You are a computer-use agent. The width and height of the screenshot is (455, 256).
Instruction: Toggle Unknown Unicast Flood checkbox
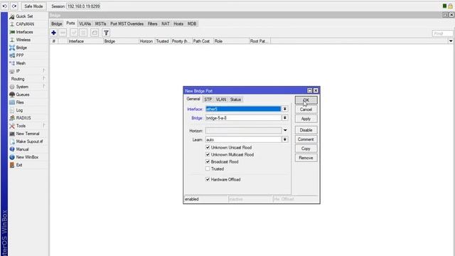tap(208, 147)
